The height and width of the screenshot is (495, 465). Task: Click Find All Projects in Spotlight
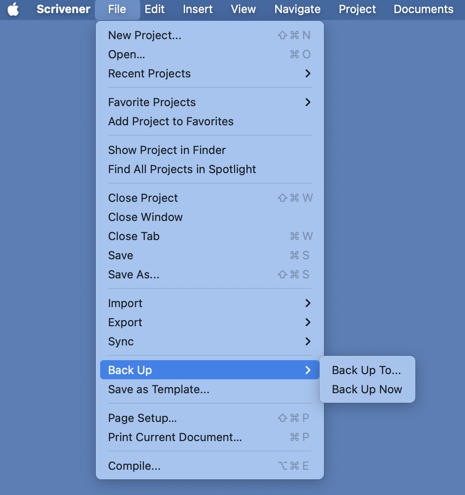210,169
